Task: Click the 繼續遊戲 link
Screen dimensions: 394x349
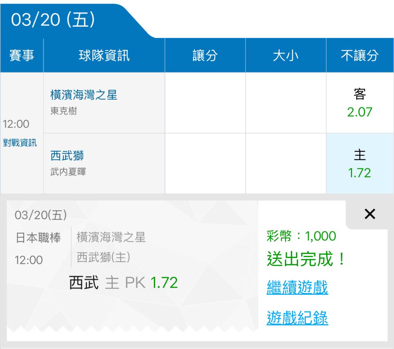Action: [297, 287]
